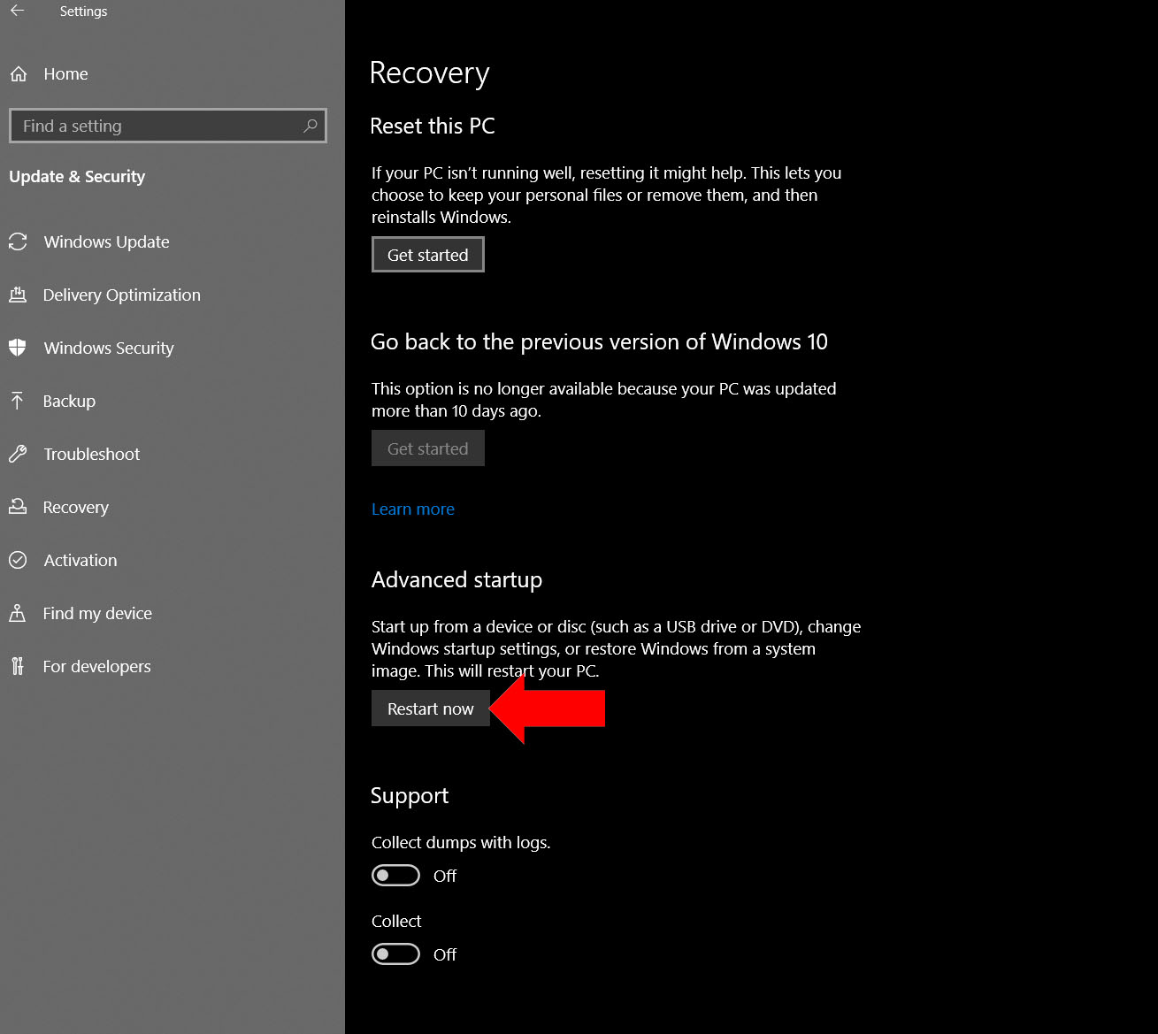The image size is (1158, 1034).
Task: Open the Home settings page
Action: tap(65, 74)
